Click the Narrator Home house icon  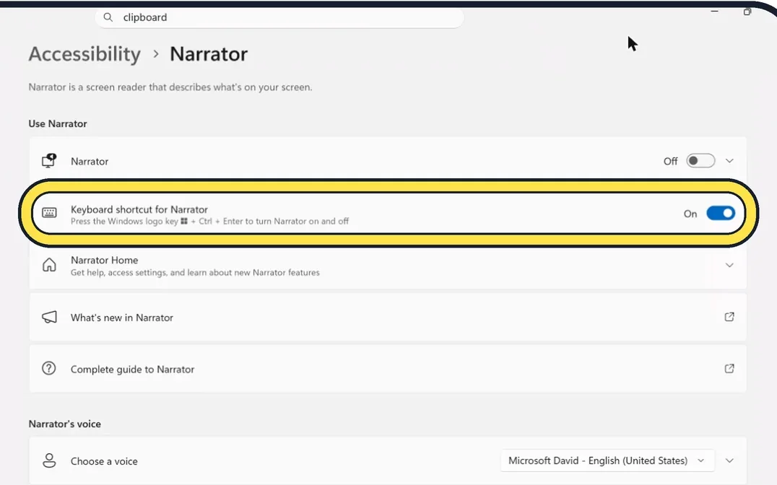[x=49, y=265]
